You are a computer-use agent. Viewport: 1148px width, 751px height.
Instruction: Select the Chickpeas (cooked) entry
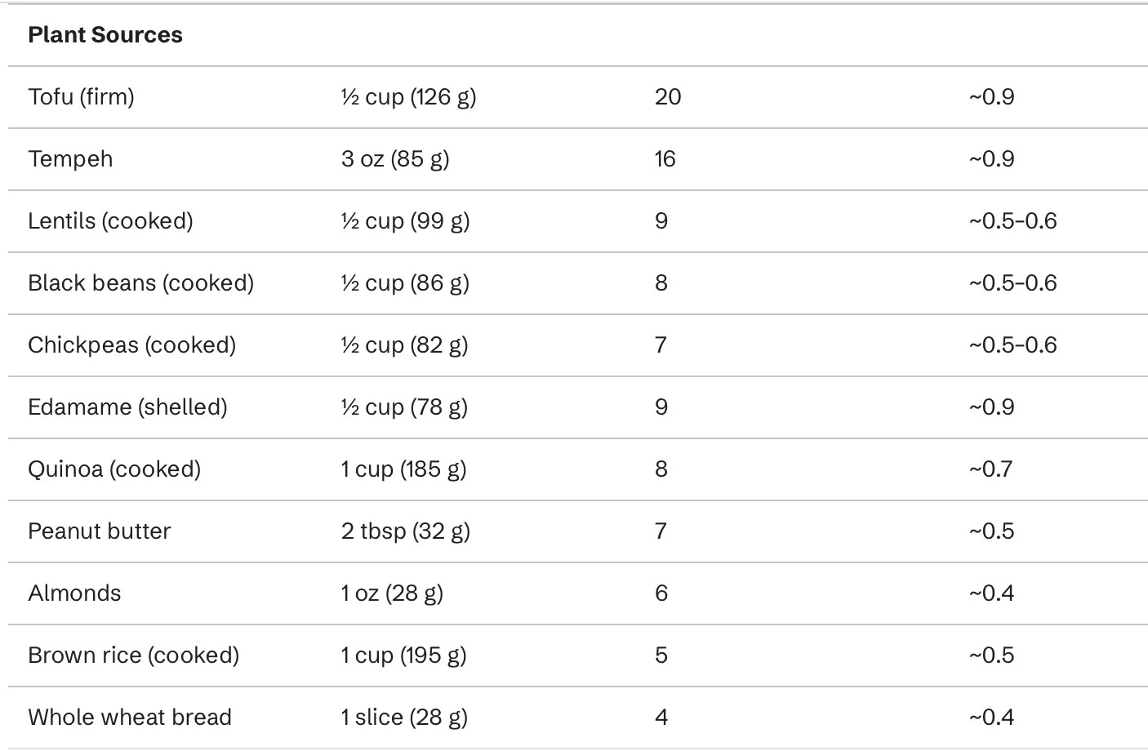click(131, 345)
